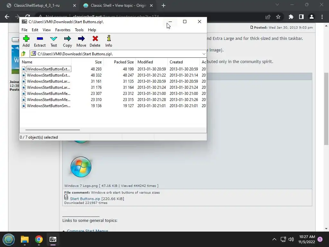The width and height of the screenshot is (329, 247).
Task: Open 7-Zip File menu
Action: click(24, 30)
